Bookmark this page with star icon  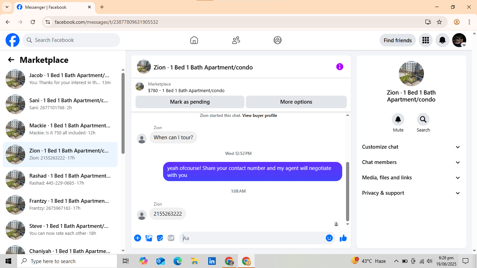point(439,22)
